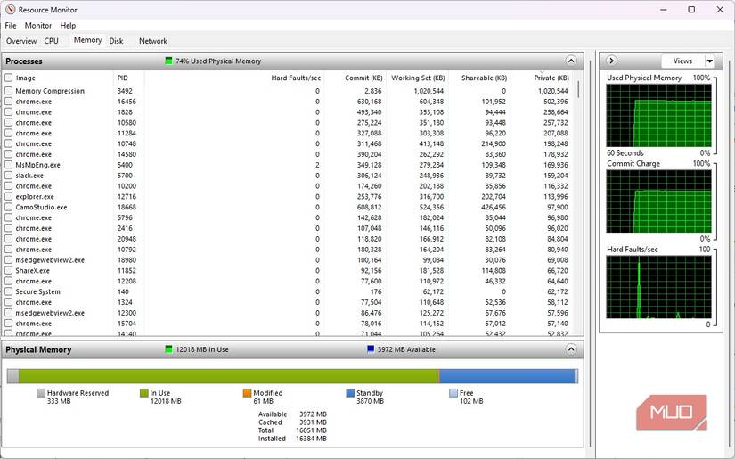Collapse the graphs pane with the arrow button
735x459 pixels.
click(x=611, y=61)
